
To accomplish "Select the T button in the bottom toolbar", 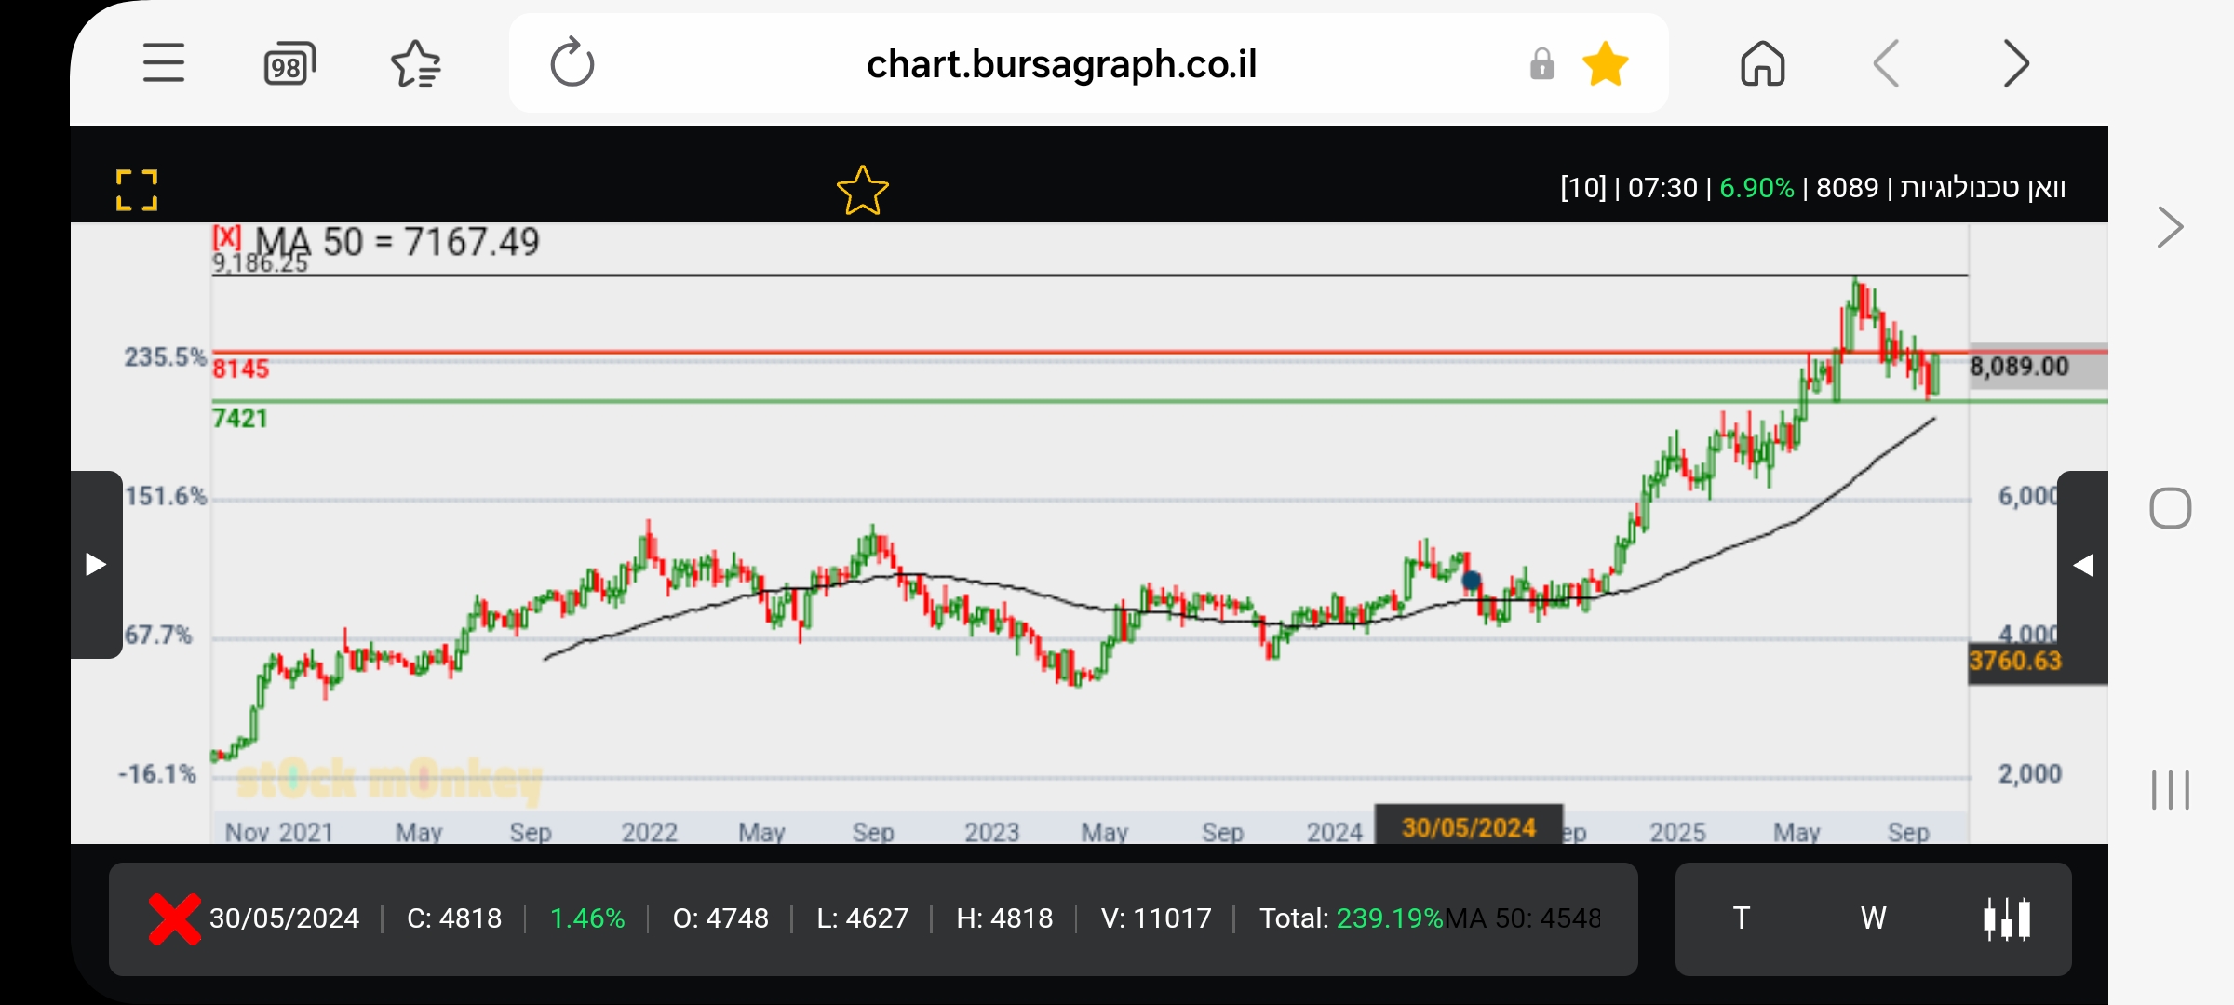I will click(1741, 918).
